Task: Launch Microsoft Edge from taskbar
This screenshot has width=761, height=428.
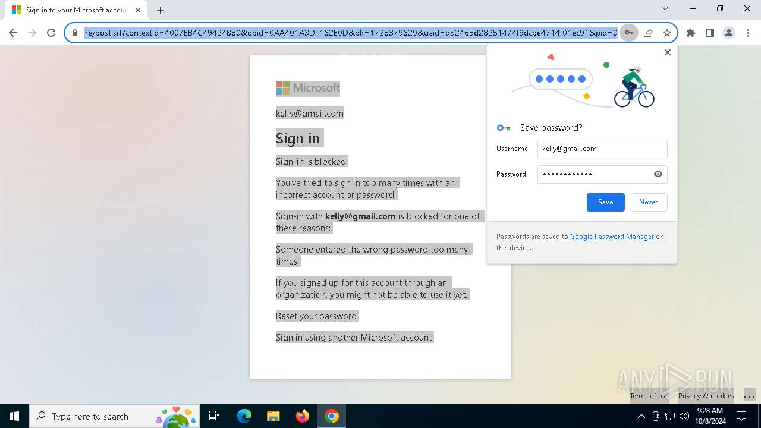Action: click(x=244, y=416)
